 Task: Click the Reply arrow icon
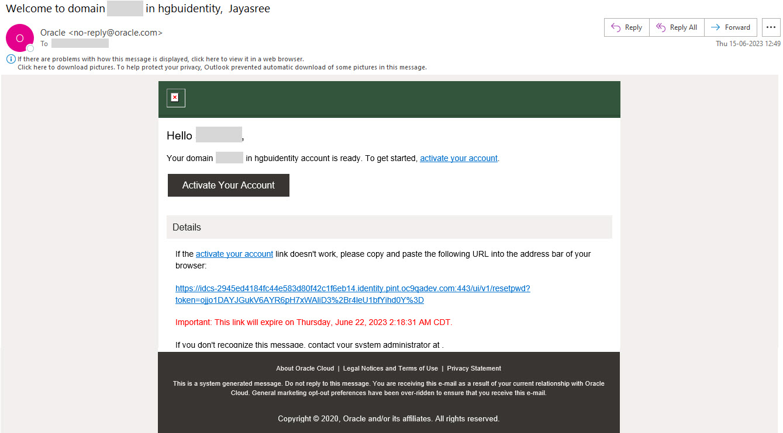point(617,27)
